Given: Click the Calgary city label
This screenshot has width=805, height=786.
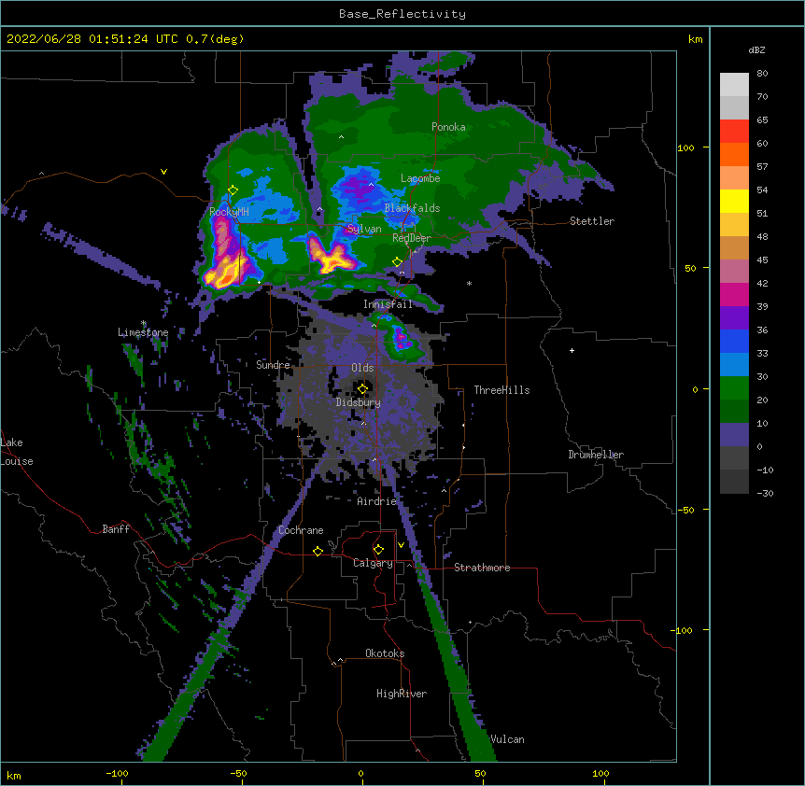Looking at the screenshot, I should coord(373,563).
